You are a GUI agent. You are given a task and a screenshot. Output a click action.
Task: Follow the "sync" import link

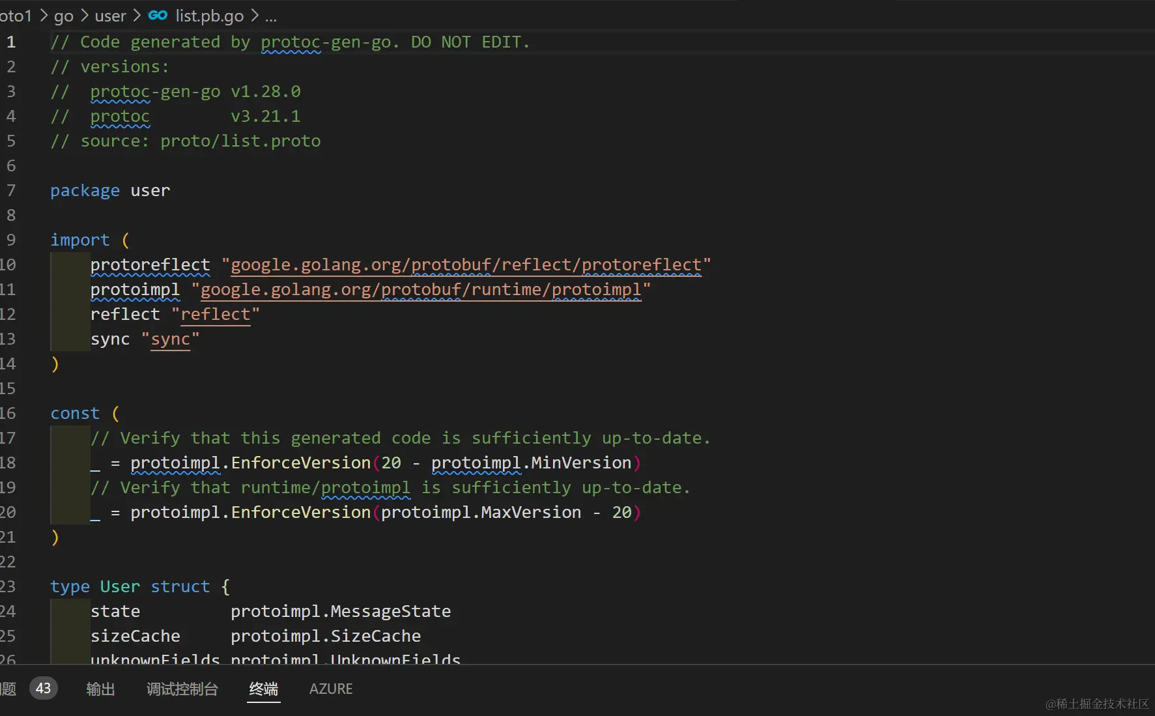tap(170, 339)
